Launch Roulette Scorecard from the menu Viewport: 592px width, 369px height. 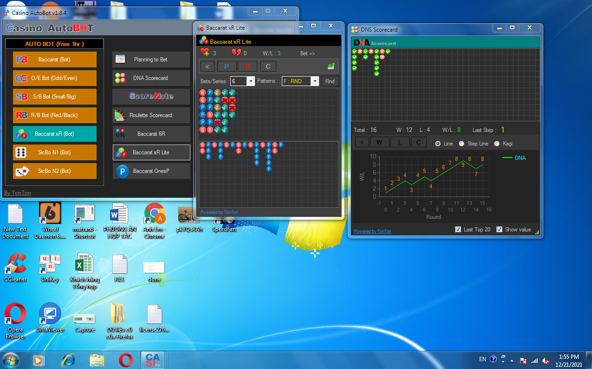[x=151, y=115]
